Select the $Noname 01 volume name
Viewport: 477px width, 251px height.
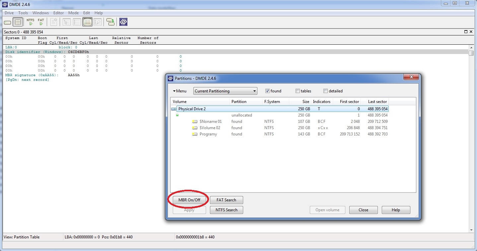211,122
